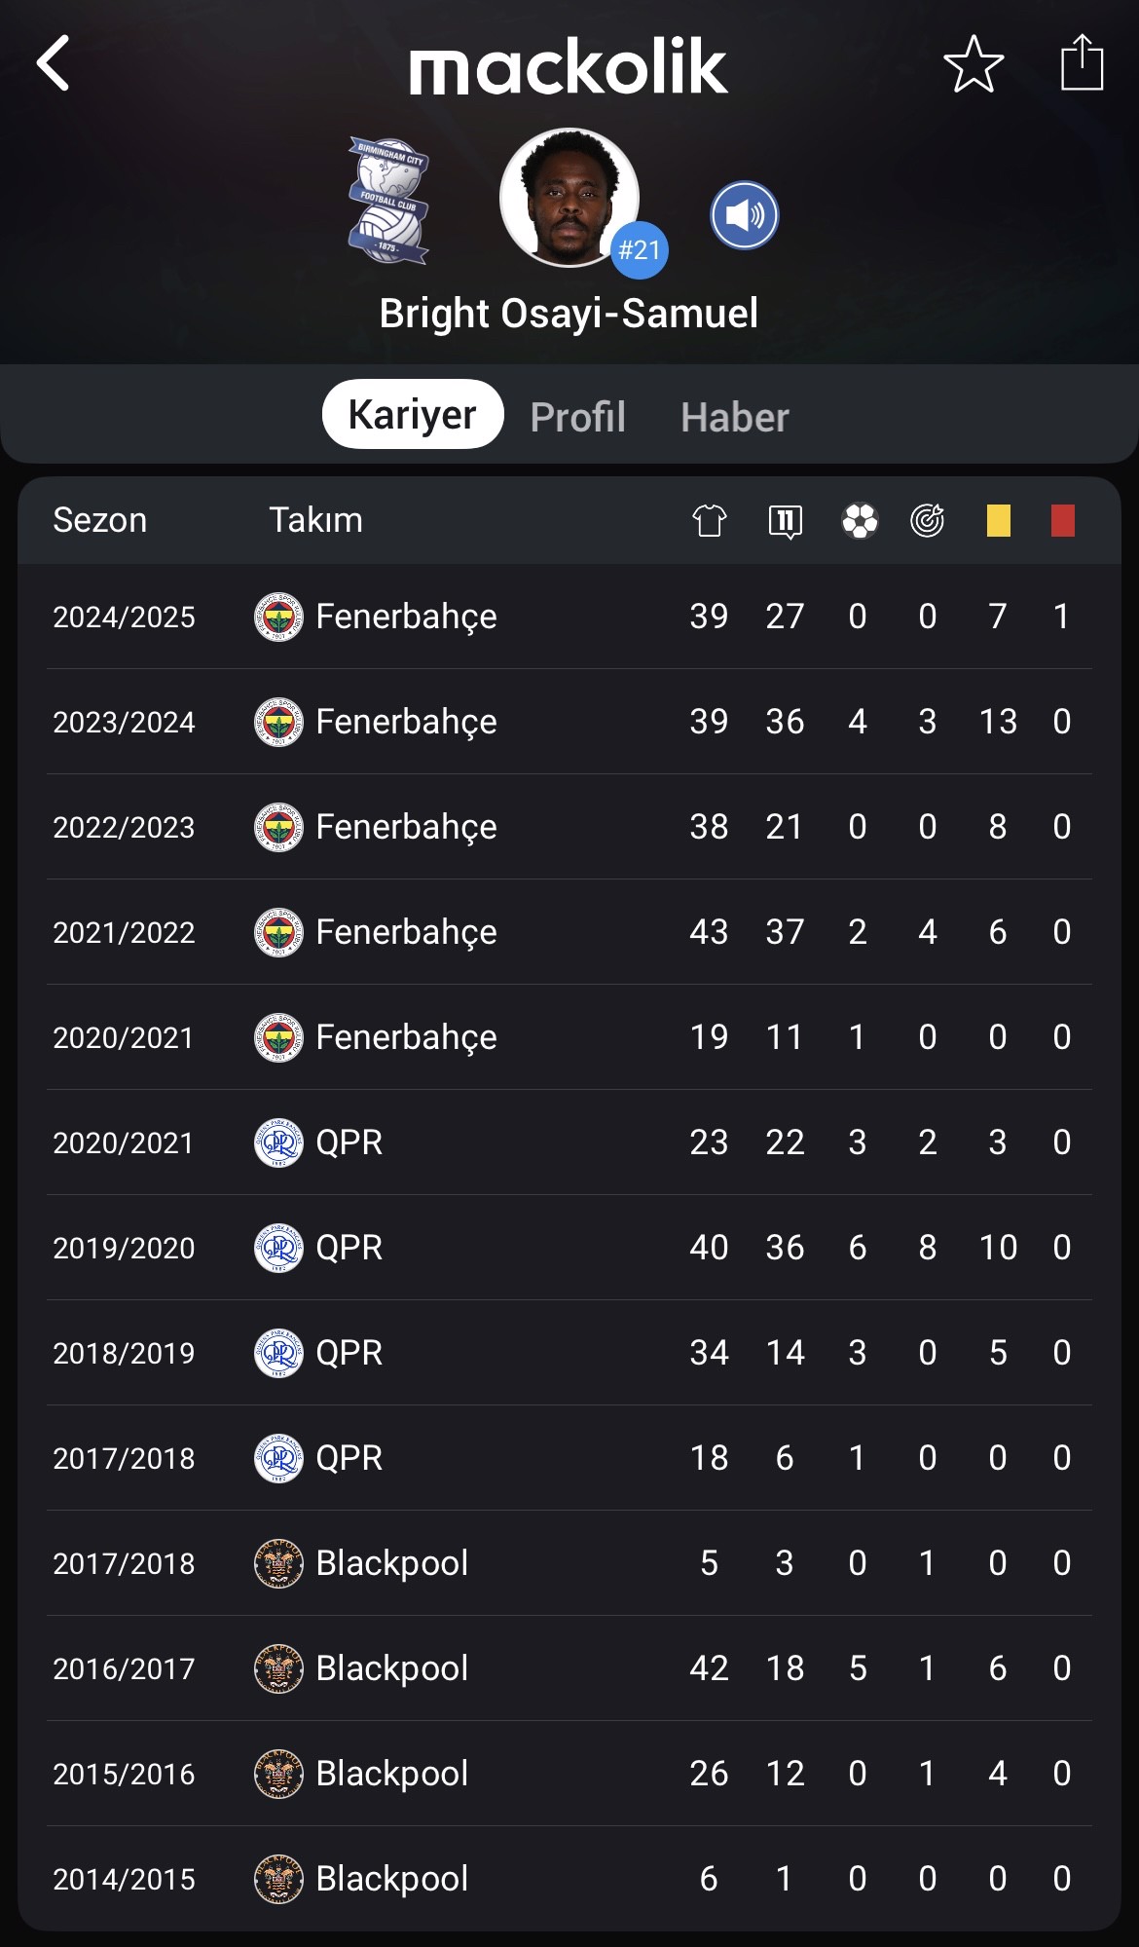The height and width of the screenshot is (1947, 1139).
Task: Open the Birmingham City club crest
Action: (x=388, y=201)
